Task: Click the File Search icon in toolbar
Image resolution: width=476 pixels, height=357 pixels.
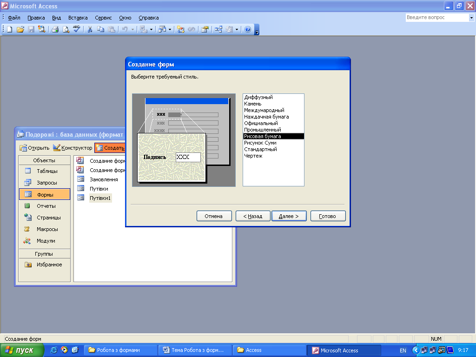Action: (41, 29)
